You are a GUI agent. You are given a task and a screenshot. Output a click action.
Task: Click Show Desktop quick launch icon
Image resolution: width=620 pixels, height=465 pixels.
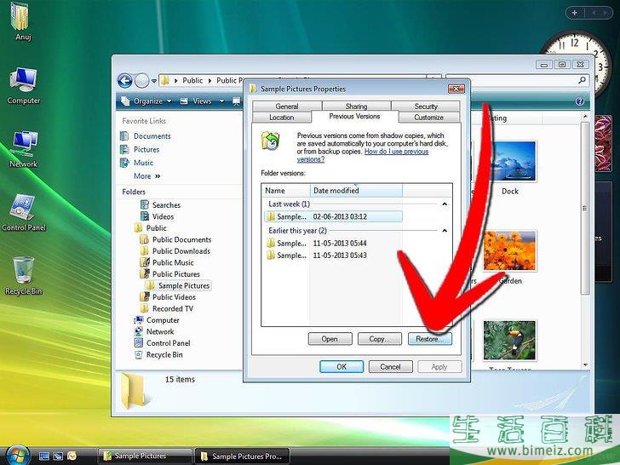coord(44,456)
